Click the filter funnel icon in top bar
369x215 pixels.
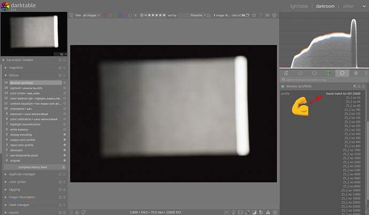click(71, 15)
